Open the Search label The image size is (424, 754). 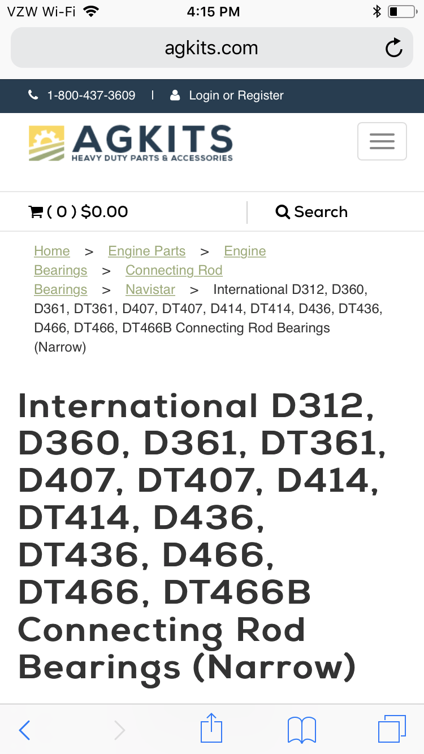[321, 212]
